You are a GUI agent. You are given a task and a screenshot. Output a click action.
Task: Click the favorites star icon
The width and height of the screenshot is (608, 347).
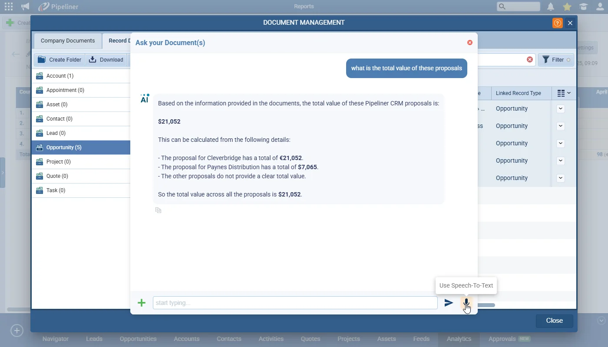click(567, 7)
